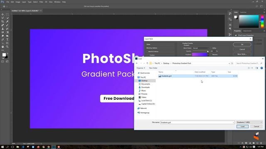Toggle the Dither checkbox
This screenshot has height=149, width=266.
(x=211, y=48)
